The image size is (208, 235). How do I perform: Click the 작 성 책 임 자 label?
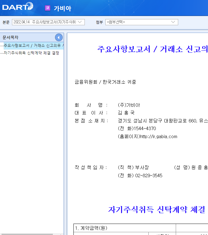[x=91, y=167]
